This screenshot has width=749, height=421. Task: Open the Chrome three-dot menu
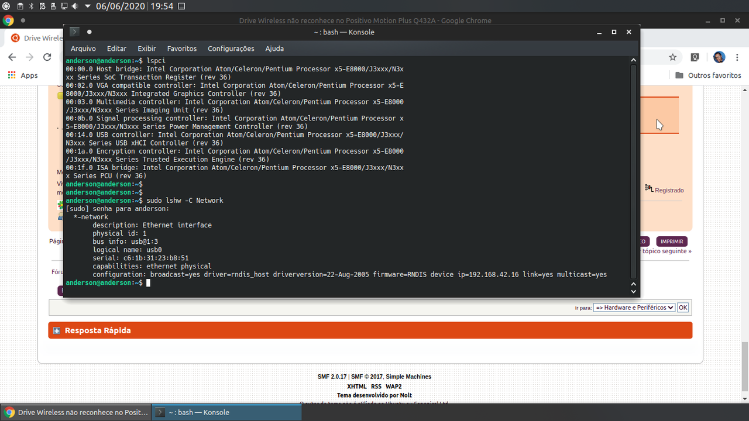pyautogui.click(x=738, y=57)
